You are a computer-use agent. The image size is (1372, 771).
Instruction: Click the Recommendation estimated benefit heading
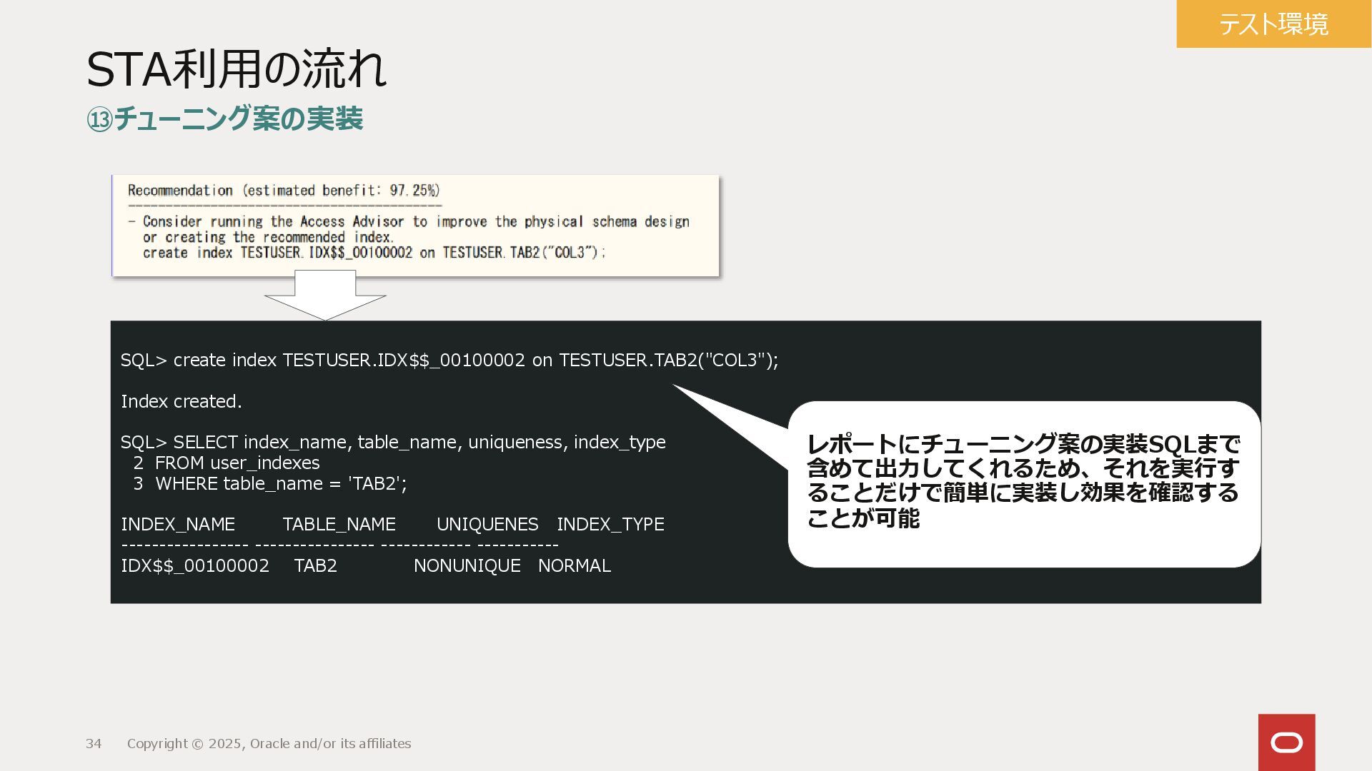(x=284, y=191)
